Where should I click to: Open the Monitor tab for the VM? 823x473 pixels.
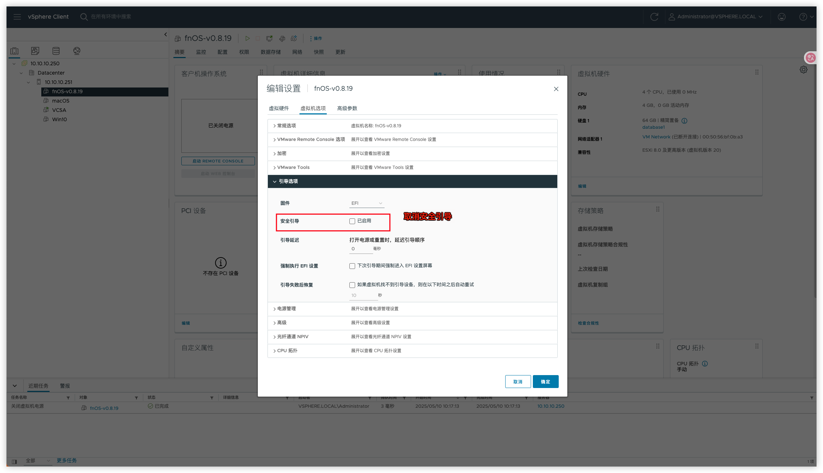point(201,52)
